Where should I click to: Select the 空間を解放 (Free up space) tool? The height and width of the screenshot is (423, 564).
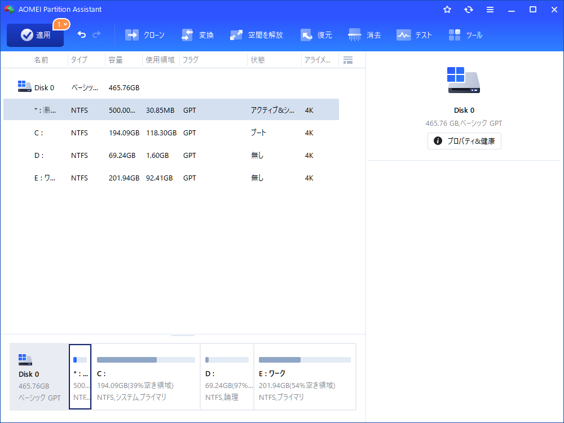tap(257, 34)
